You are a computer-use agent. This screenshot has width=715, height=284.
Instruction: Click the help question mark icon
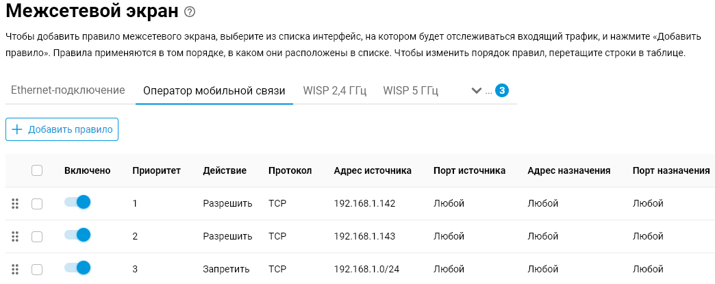pos(190,12)
